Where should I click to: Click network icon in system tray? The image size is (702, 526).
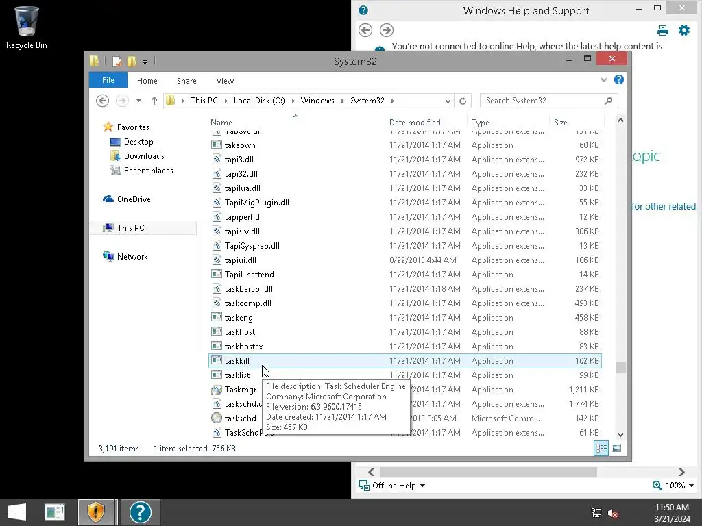(596, 513)
